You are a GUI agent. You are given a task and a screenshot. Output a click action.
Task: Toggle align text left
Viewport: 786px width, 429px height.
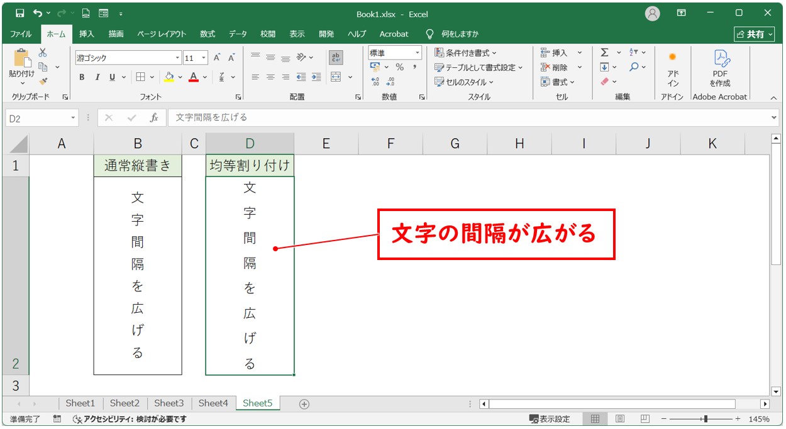[x=255, y=77]
